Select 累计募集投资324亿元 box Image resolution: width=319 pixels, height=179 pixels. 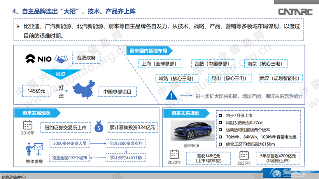coord(132,128)
